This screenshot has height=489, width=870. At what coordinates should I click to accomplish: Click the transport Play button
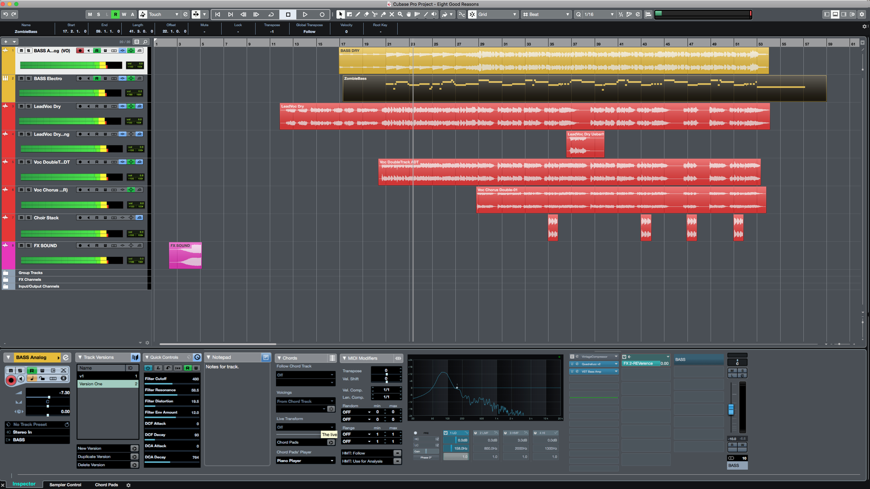point(305,14)
